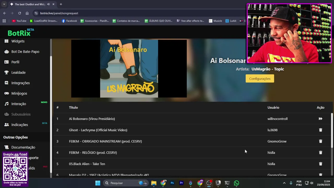The height and width of the screenshot is (188, 334).
Task: Open site information icon in address bar
Action: (x=36, y=13)
